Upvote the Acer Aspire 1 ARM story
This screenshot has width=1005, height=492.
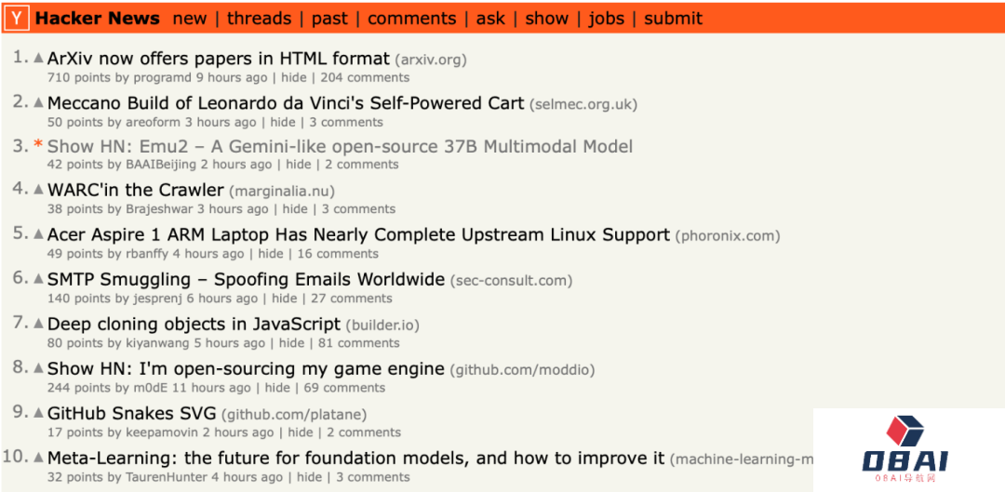coord(39,234)
